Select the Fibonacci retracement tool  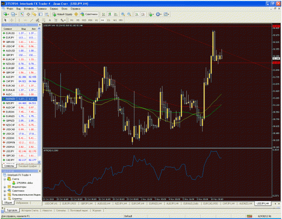click(x=43, y=20)
